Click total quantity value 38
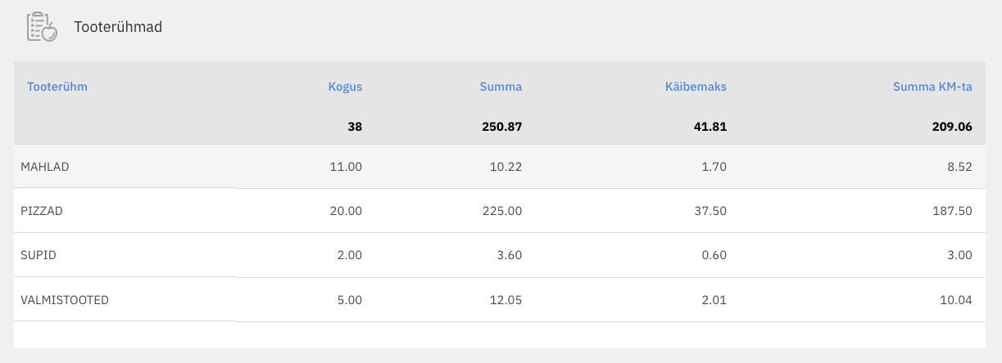This screenshot has height=363, width=1002. click(x=354, y=127)
